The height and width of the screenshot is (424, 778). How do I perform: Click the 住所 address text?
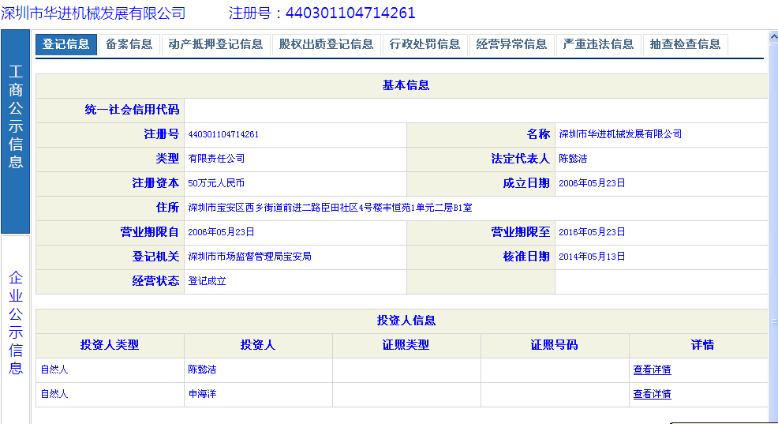point(330,208)
